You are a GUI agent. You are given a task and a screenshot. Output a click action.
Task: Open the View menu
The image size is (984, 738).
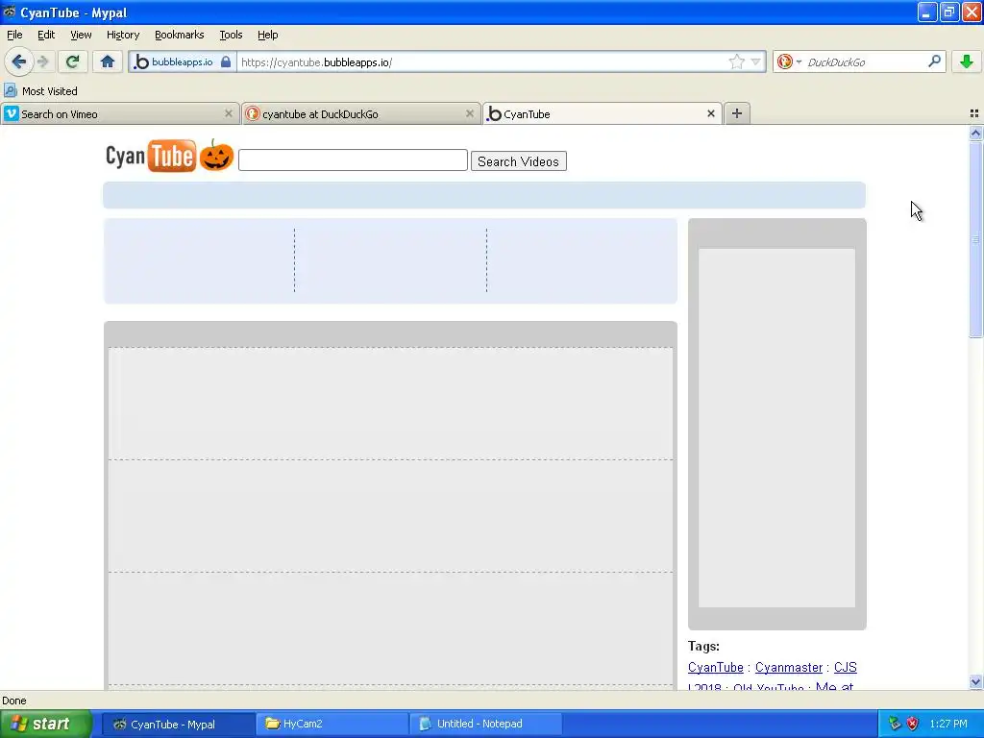click(x=81, y=35)
